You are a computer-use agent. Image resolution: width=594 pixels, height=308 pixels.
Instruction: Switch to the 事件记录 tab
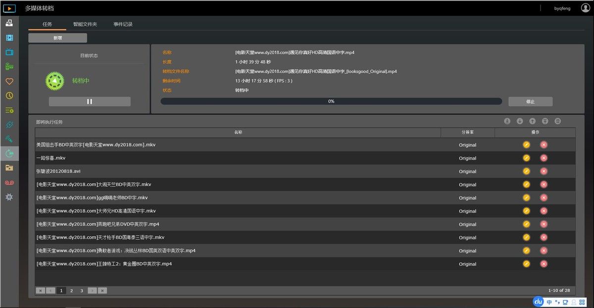point(123,24)
